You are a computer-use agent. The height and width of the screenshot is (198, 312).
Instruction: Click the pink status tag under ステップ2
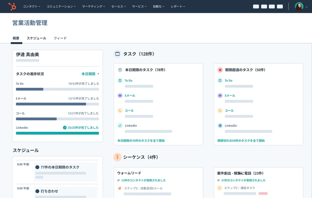(x=263, y=193)
